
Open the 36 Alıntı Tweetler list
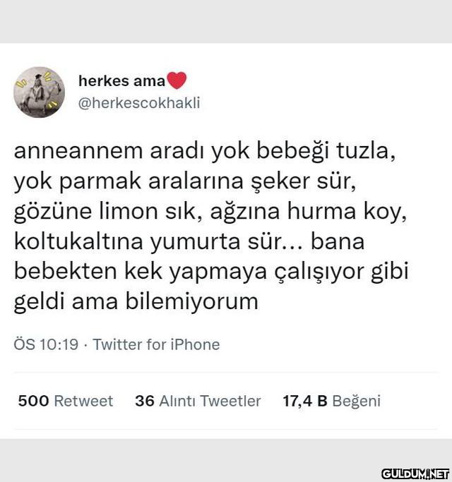(198, 401)
